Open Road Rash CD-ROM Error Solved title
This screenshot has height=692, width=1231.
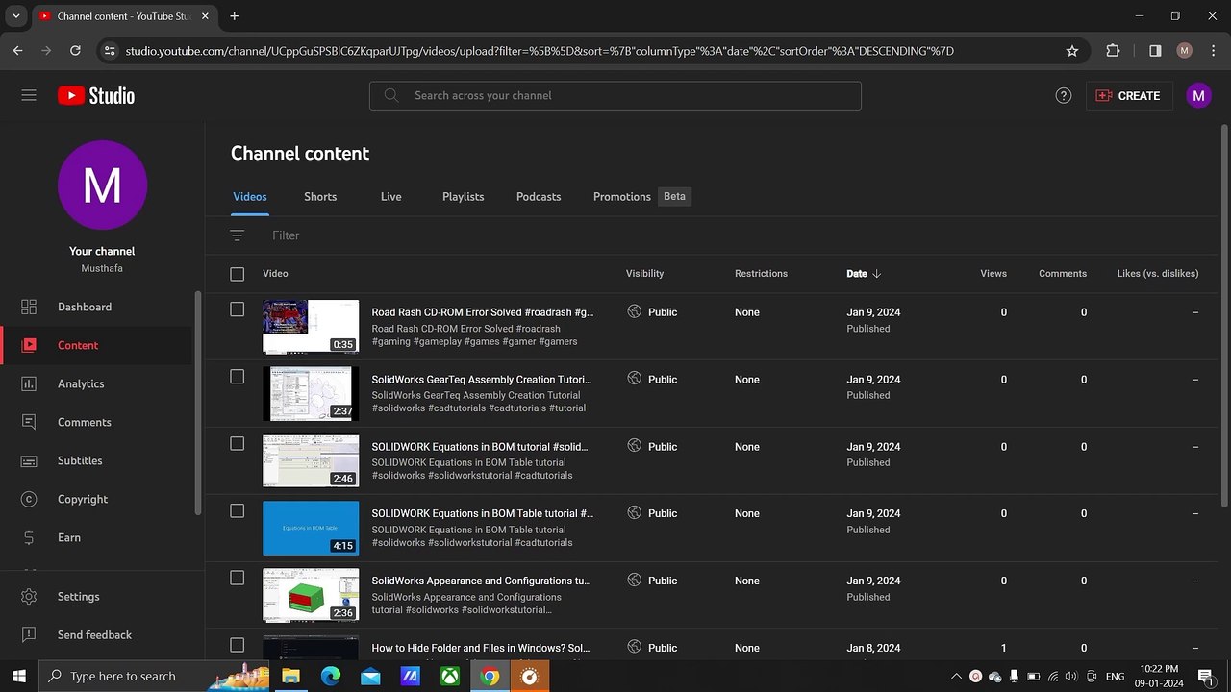coord(483,312)
